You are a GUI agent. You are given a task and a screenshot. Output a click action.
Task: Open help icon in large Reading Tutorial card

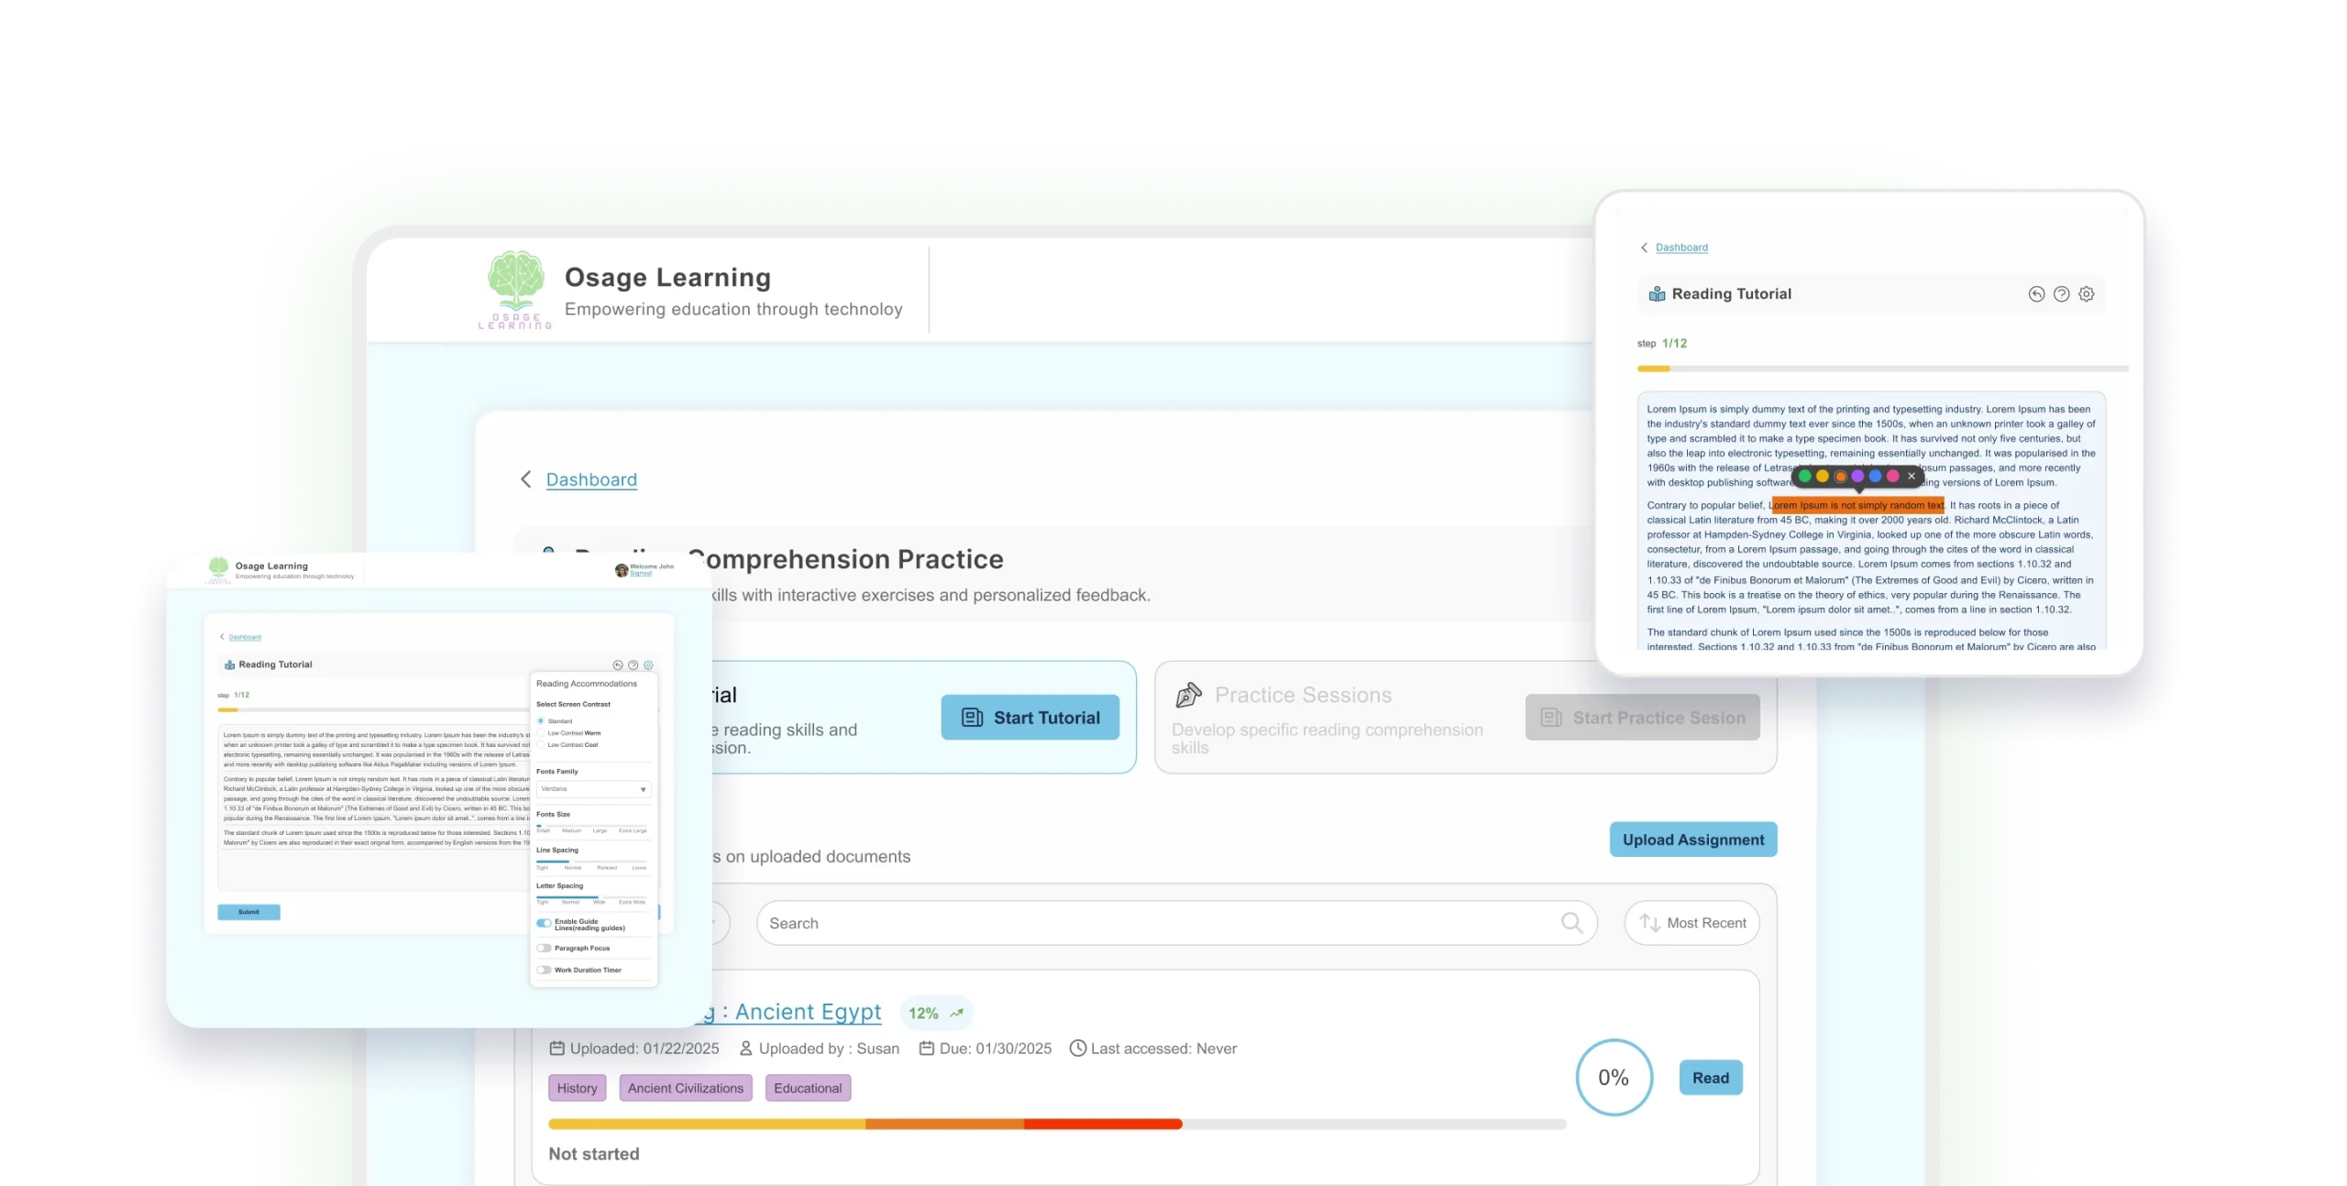pyautogui.click(x=2061, y=294)
